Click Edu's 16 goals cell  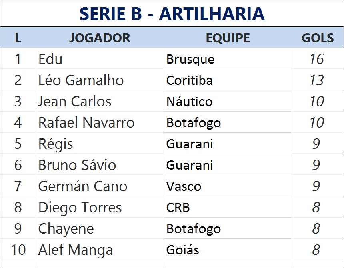pyautogui.click(x=316, y=59)
